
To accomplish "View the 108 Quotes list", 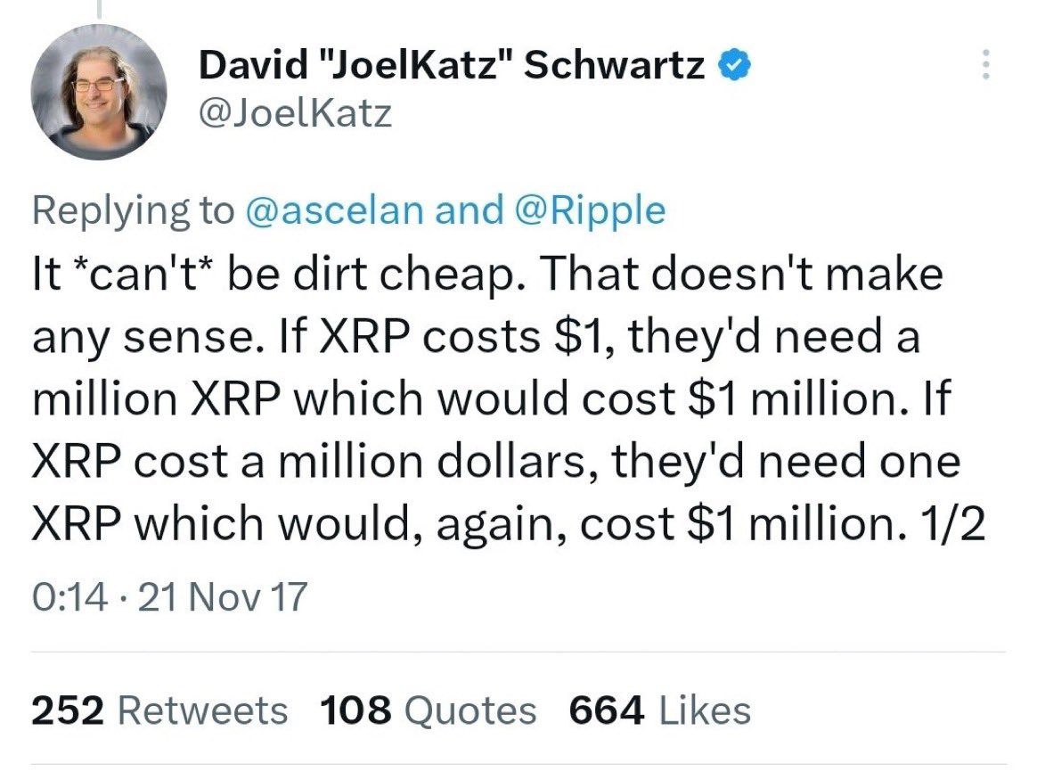I will 428,710.
